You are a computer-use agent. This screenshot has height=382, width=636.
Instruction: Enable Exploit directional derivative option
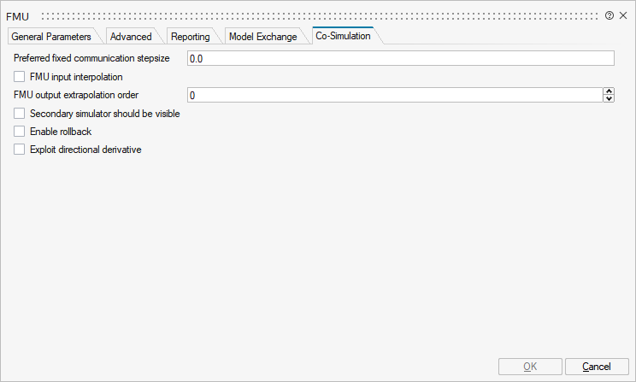click(x=20, y=150)
